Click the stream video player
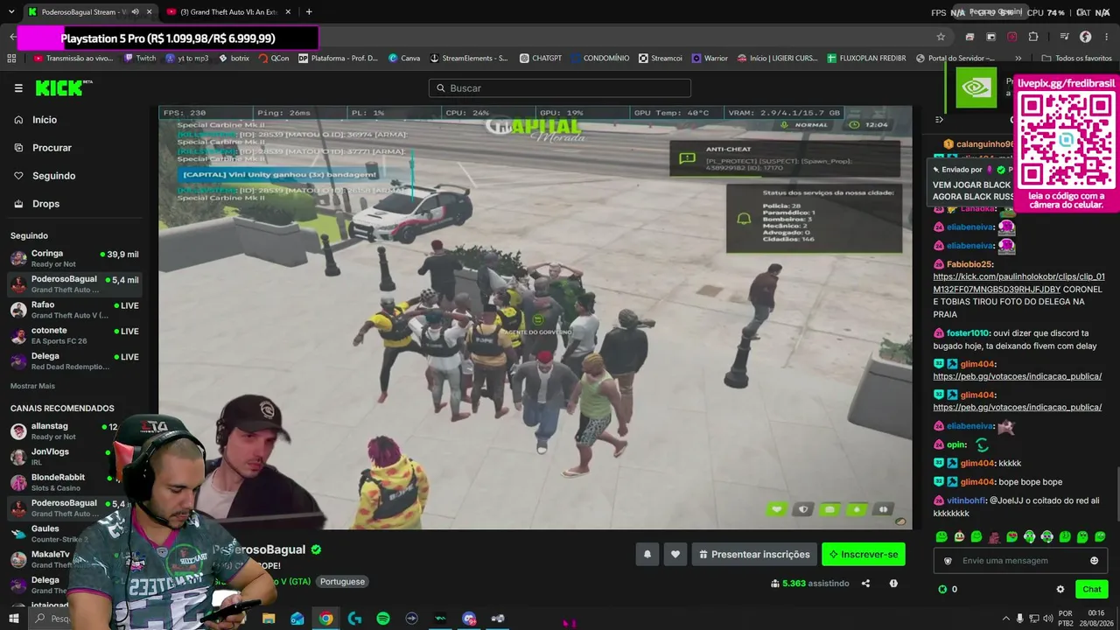Screen dimensions: 1120x630 tap(535, 317)
